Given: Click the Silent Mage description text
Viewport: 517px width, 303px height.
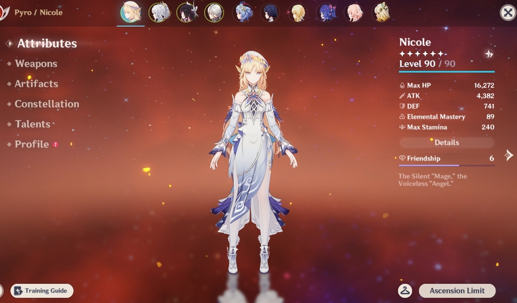Looking at the screenshot, I should tap(432, 180).
